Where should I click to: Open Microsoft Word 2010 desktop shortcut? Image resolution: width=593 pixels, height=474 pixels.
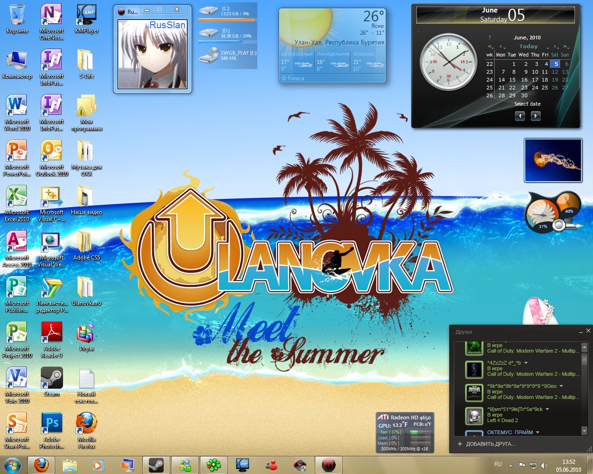17,107
